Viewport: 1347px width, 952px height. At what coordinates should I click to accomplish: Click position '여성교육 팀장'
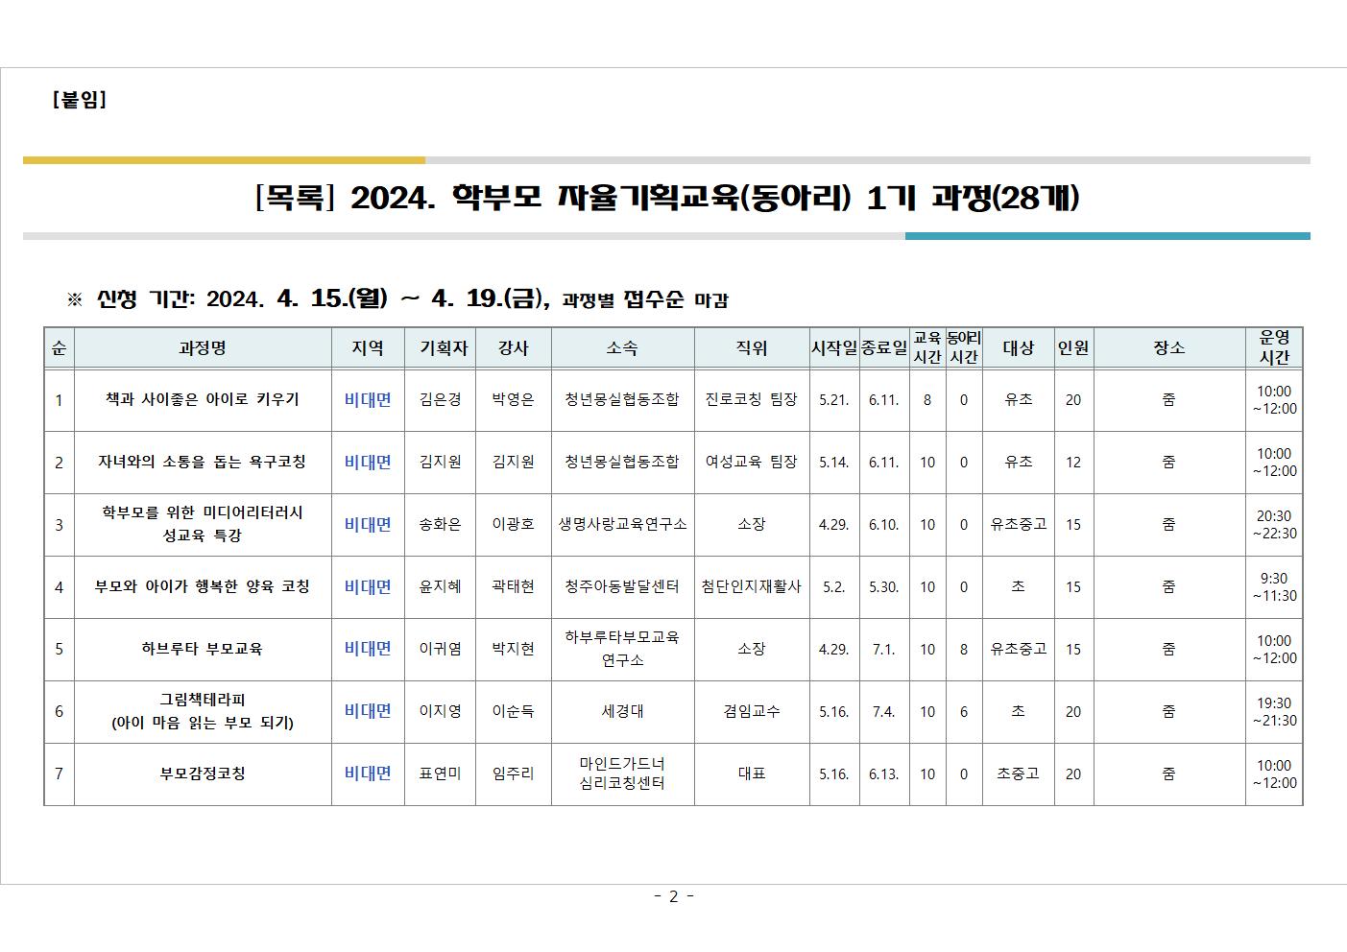(752, 462)
